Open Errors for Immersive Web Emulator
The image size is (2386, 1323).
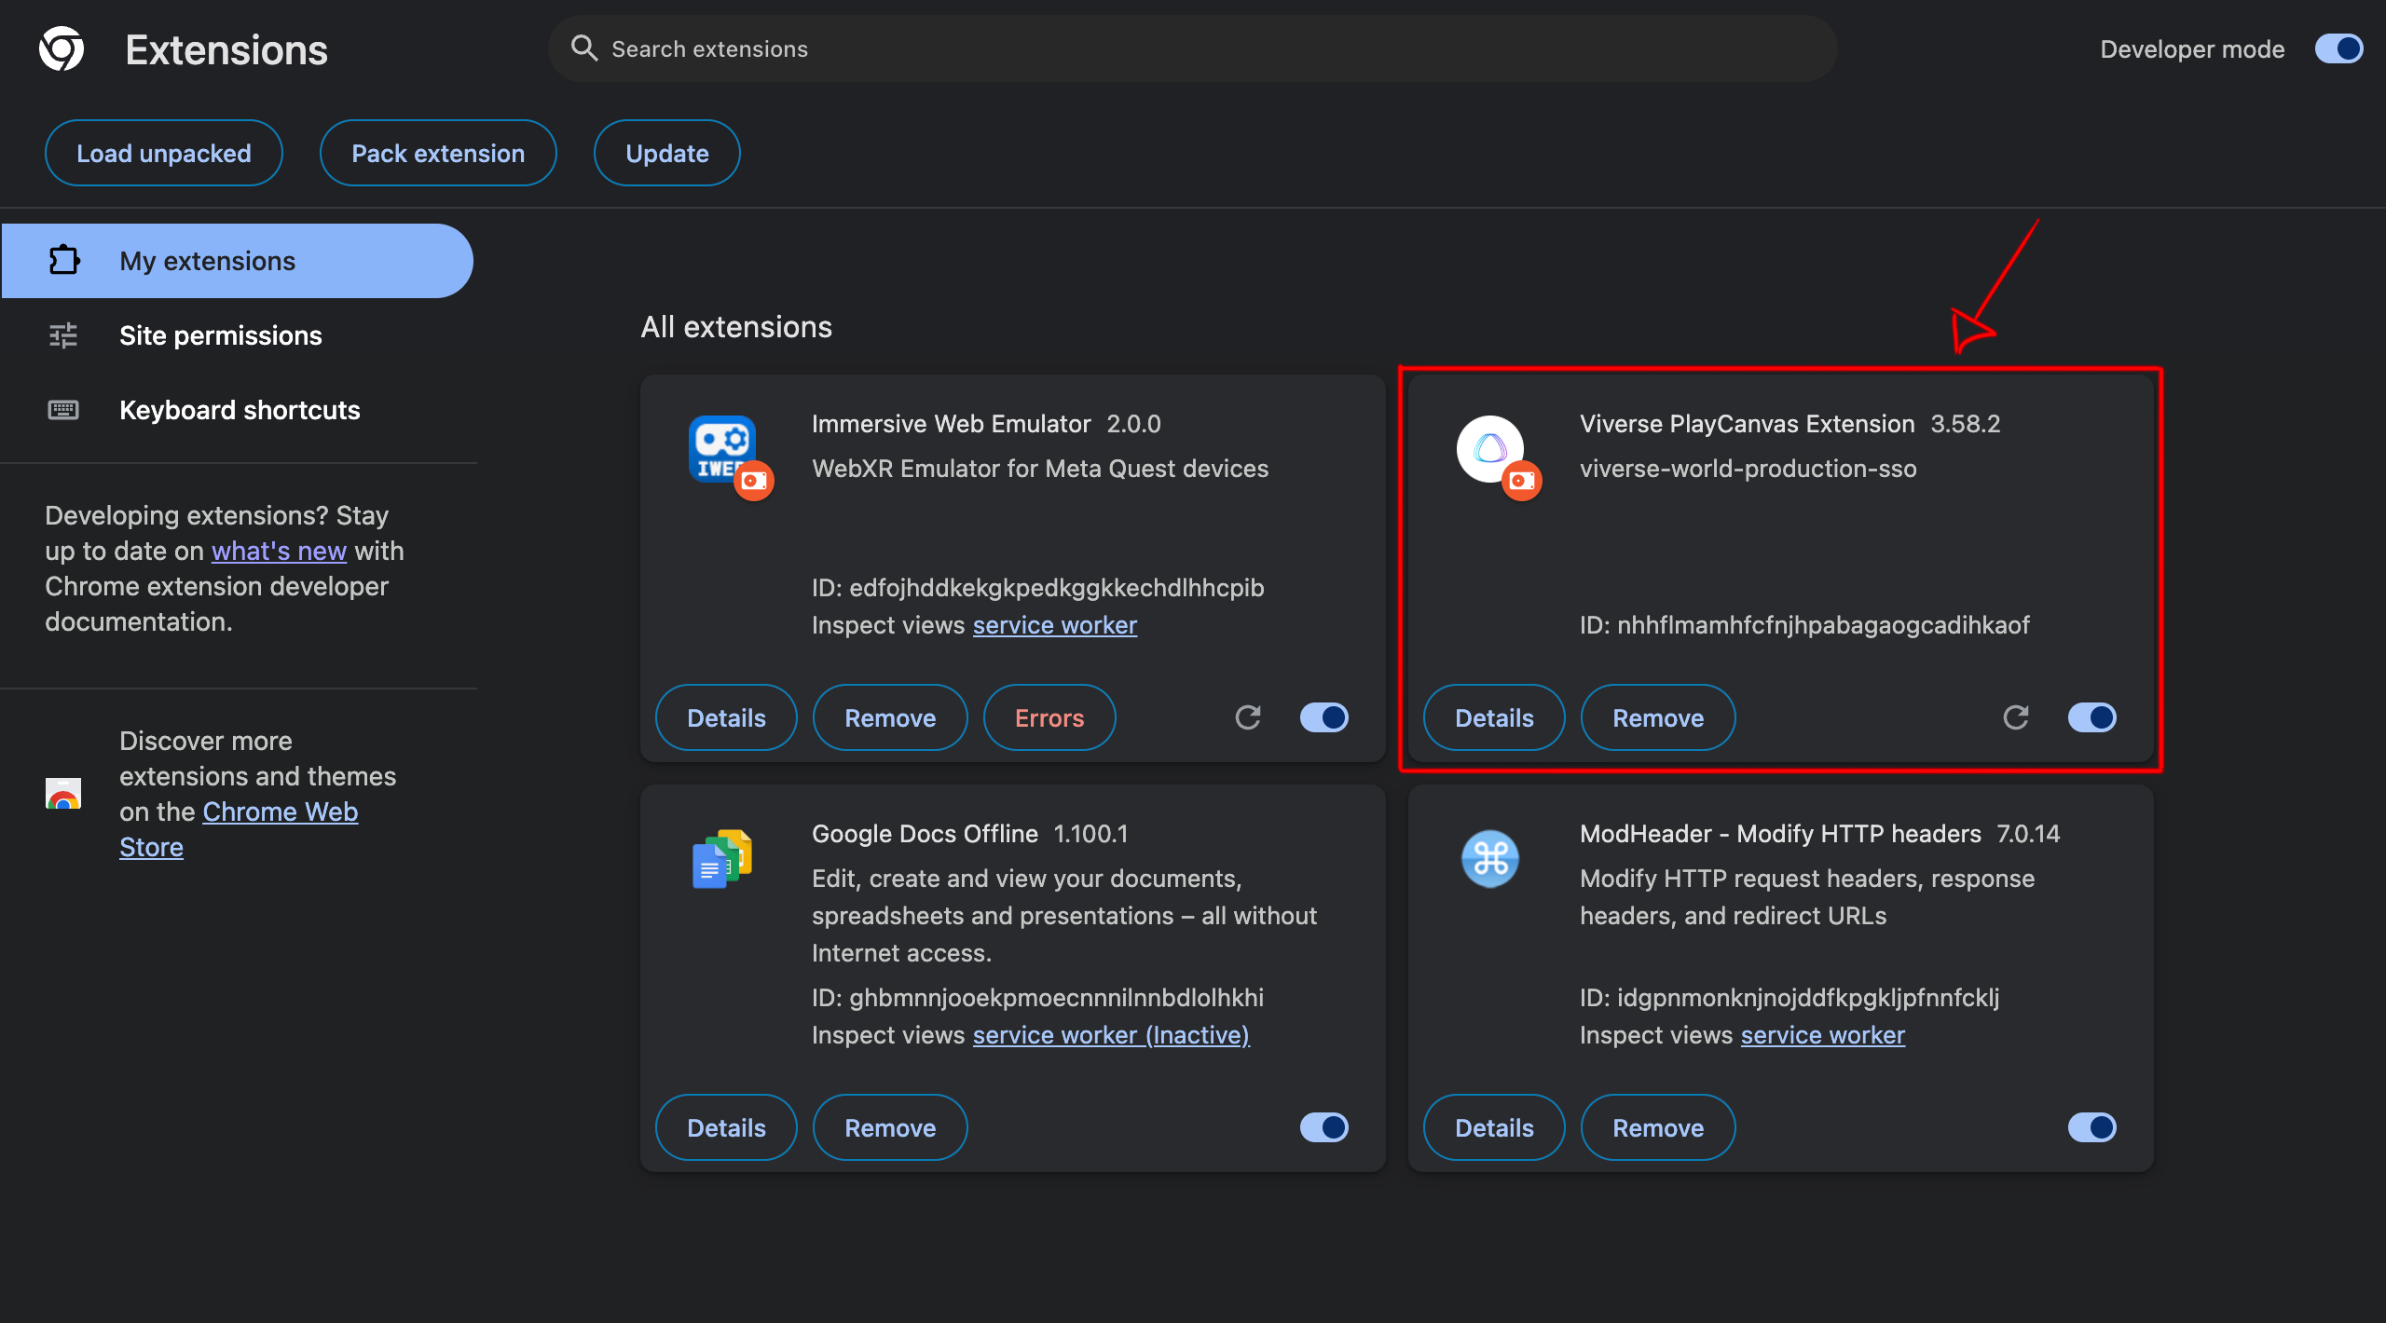click(1049, 717)
